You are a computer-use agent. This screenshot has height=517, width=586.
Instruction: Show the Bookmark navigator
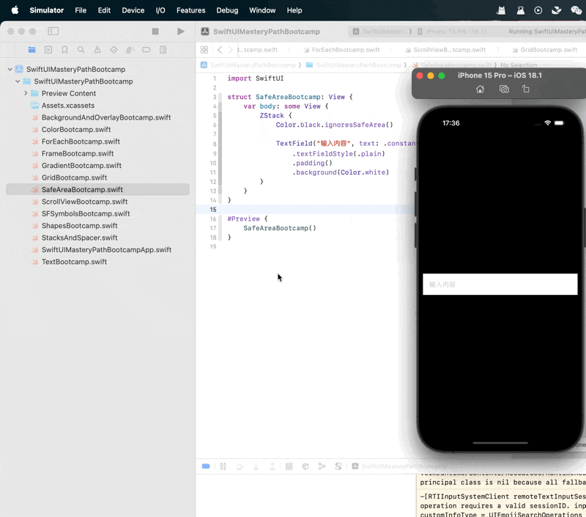[x=64, y=50]
